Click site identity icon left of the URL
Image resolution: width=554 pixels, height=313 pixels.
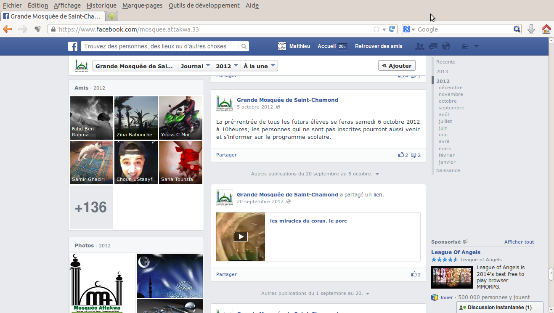(53, 29)
